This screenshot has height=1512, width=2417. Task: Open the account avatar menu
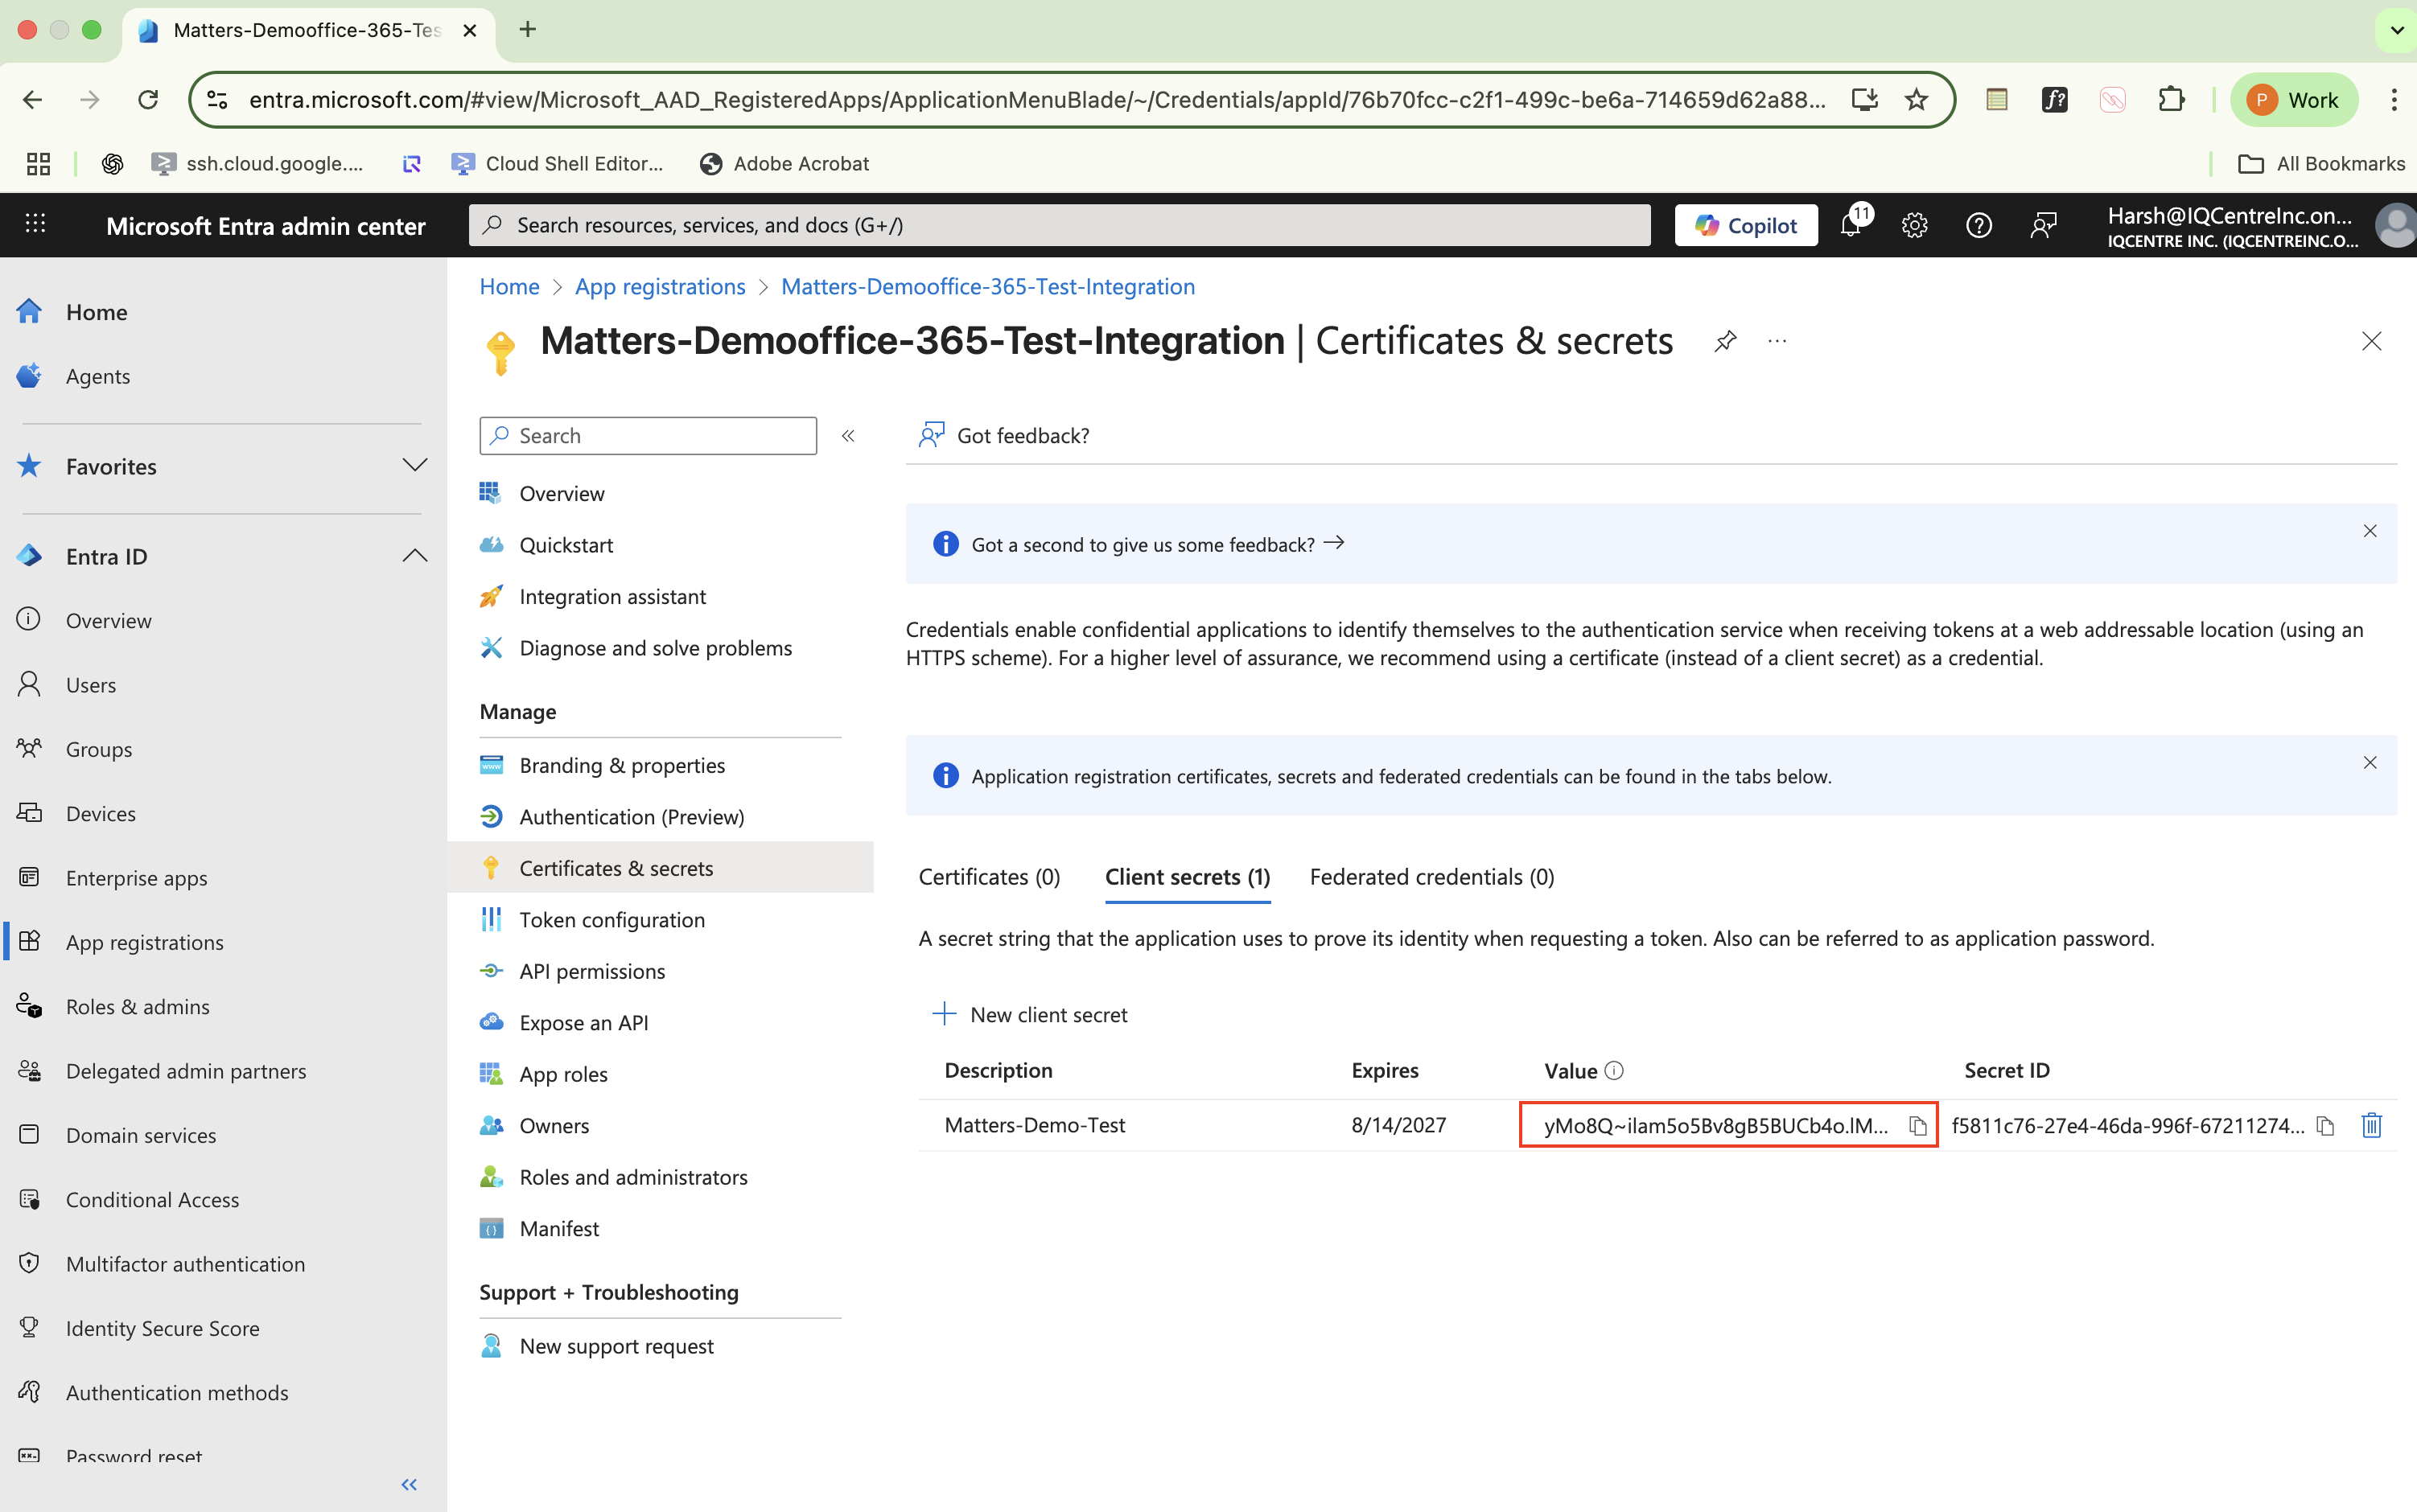click(x=2395, y=226)
